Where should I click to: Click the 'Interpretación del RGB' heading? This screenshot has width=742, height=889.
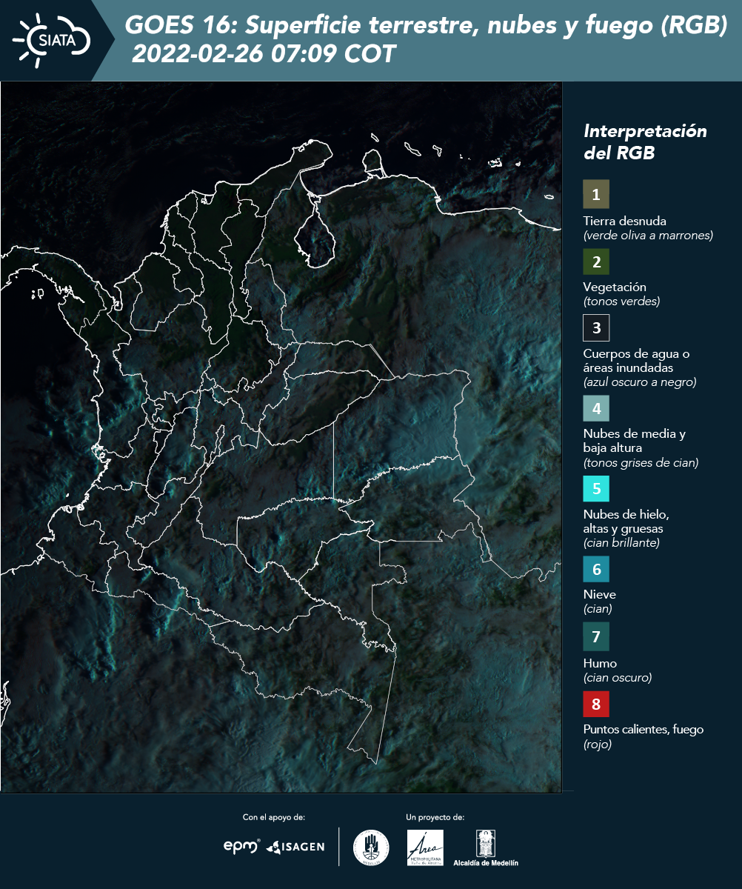(x=645, y=142)
